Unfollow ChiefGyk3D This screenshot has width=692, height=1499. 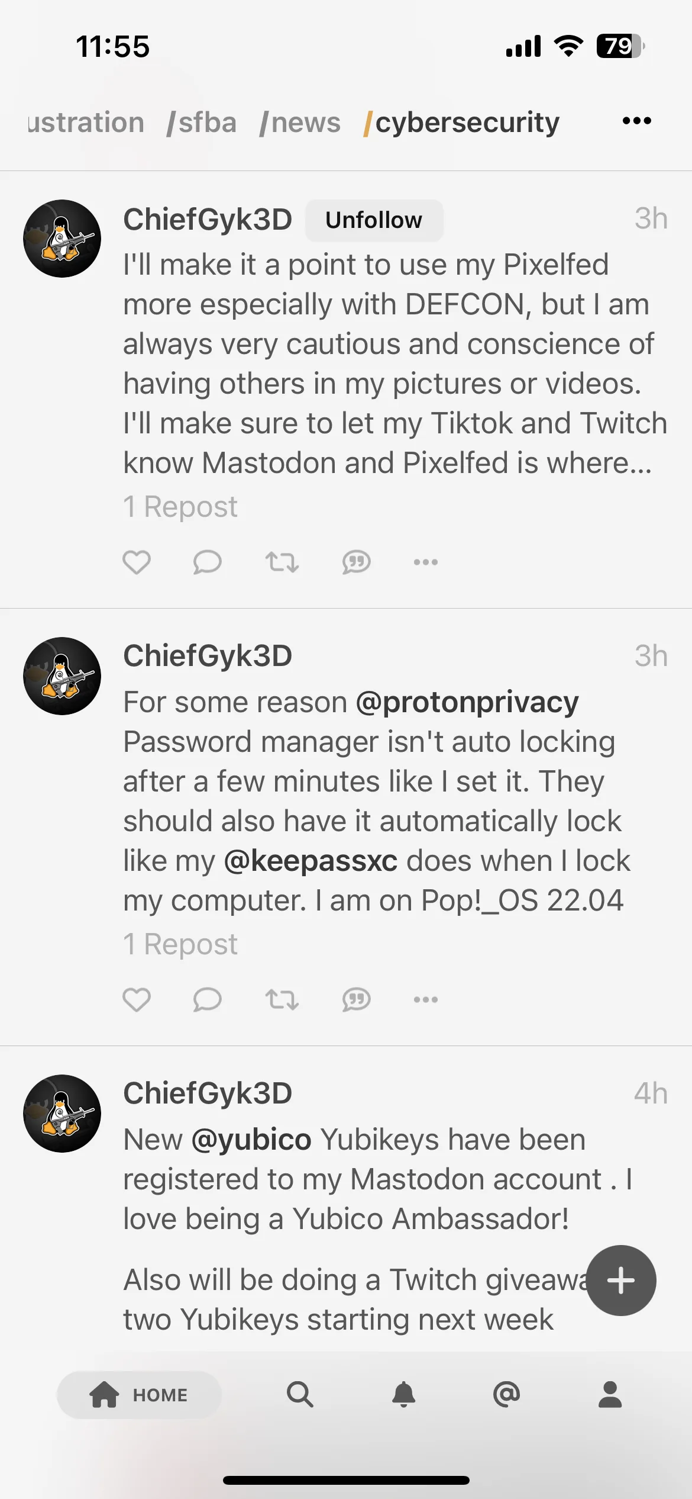click(374, 220)
